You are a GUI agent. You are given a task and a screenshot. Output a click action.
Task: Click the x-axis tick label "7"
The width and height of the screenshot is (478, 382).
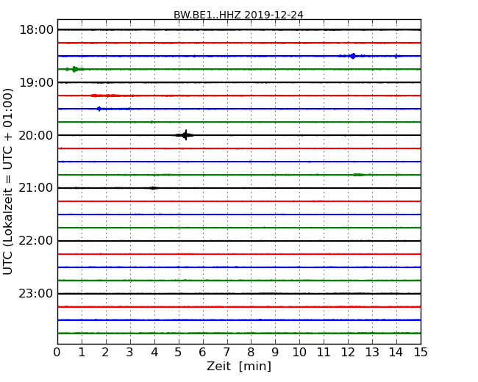click(x=226, y=352)
